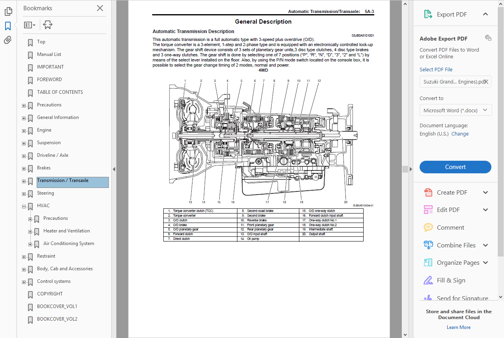504x338 pixels.
Task: Expand the Combine Files section
Action: point(485,245)
